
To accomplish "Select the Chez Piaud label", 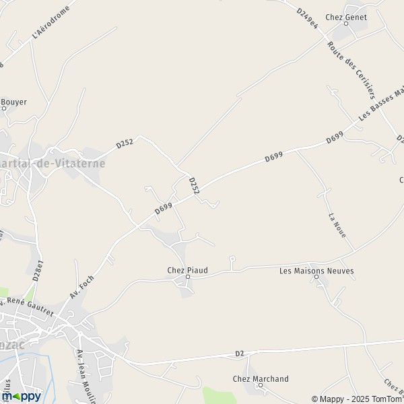I will pos(188,270).
